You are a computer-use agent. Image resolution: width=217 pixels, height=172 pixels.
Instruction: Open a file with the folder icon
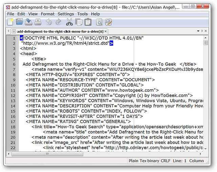point(20,22)
